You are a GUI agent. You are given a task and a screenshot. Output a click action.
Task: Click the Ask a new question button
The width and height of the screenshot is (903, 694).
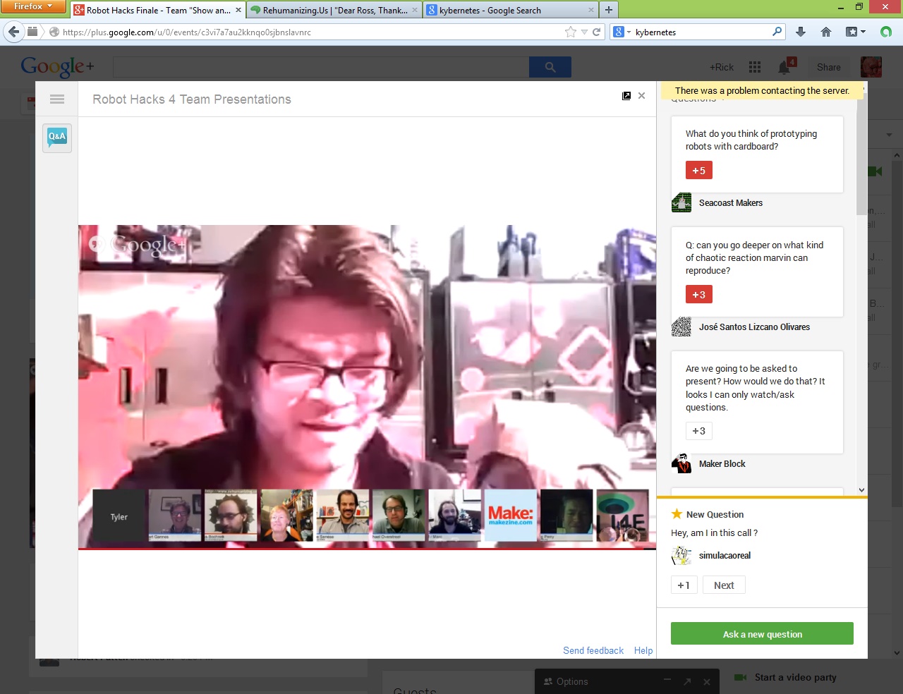762,634
